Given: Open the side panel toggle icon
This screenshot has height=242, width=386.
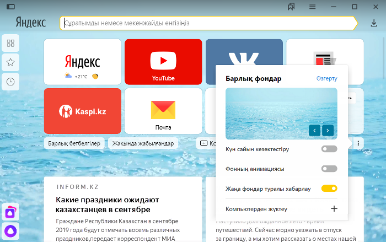Looking at the screenshot, I should [10, 7].
